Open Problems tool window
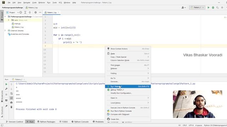Image resolution: width=227 pixels, height=127 pixels. [x=98, y=122]
